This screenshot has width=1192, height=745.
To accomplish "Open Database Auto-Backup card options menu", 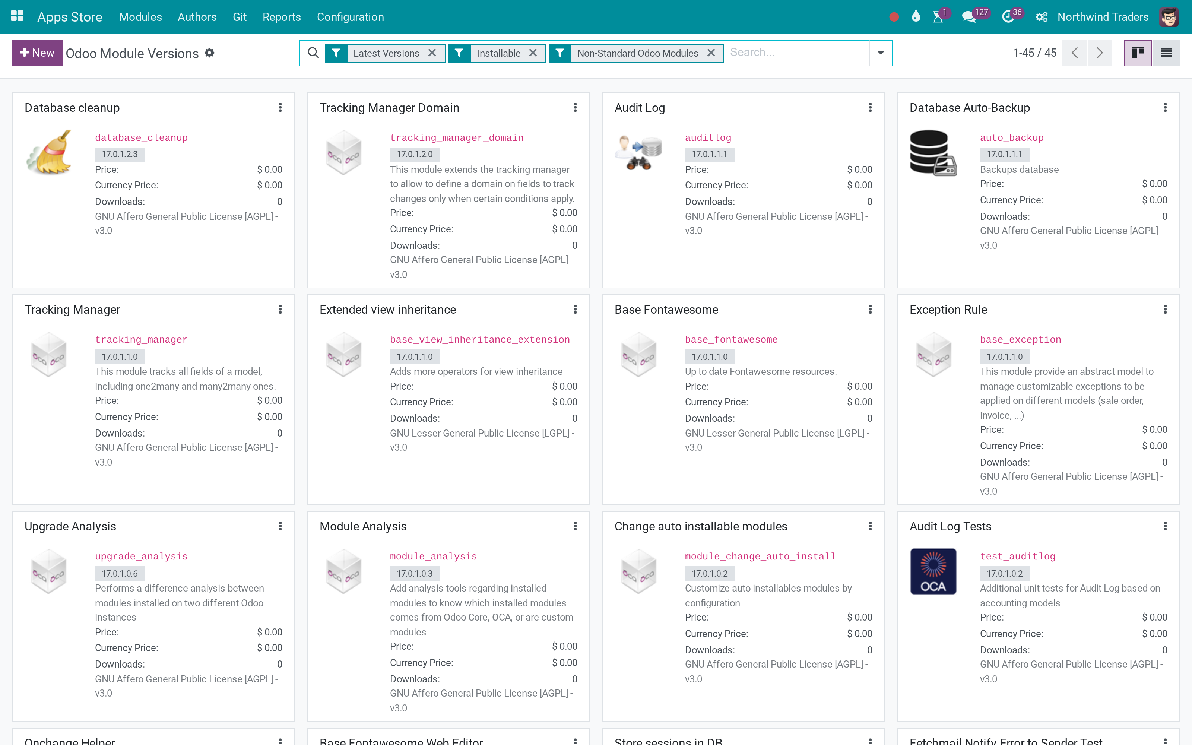I will pos(1166,107).
